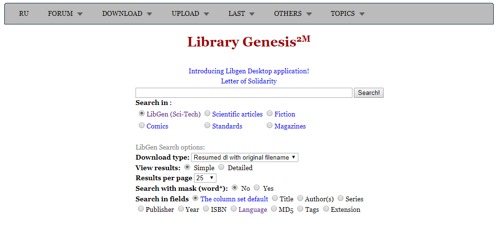
Task: Expand the DOWNLOAD menu arrow
Action: tap(149, 14)
